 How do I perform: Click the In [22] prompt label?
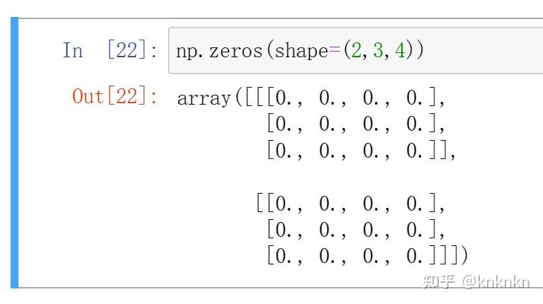click(x=110, y=50)
